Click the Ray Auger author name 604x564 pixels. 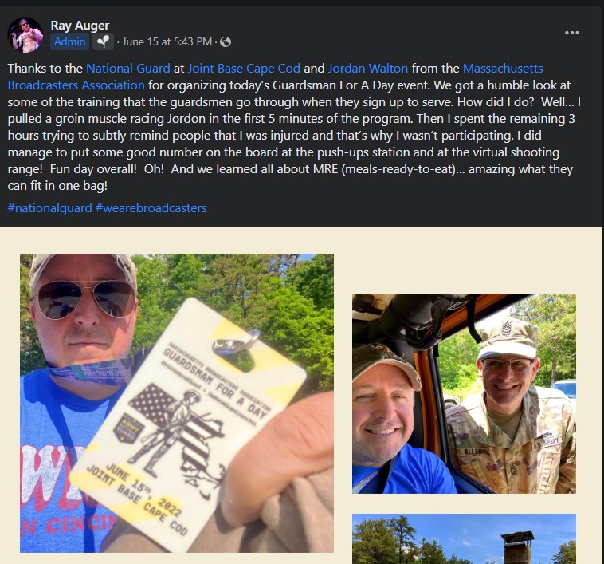pyautogui.click(x=80, y=26)
